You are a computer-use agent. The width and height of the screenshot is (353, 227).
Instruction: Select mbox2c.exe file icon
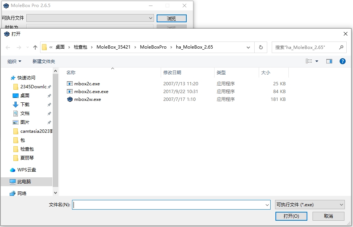[x=70, y=84]
